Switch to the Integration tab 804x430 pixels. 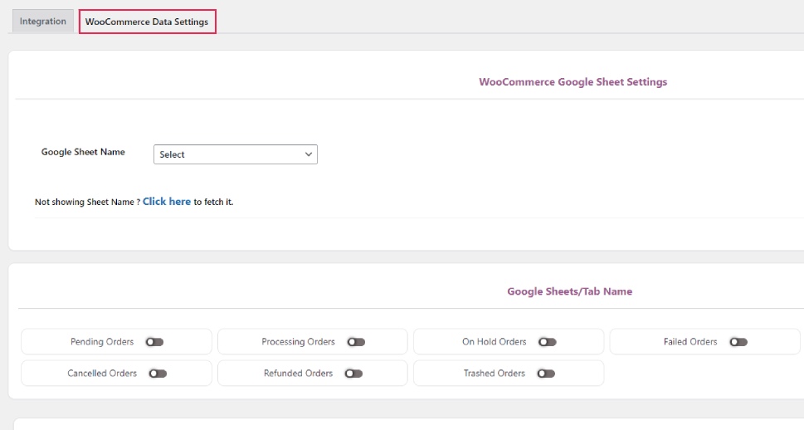[x=43, y=22]
